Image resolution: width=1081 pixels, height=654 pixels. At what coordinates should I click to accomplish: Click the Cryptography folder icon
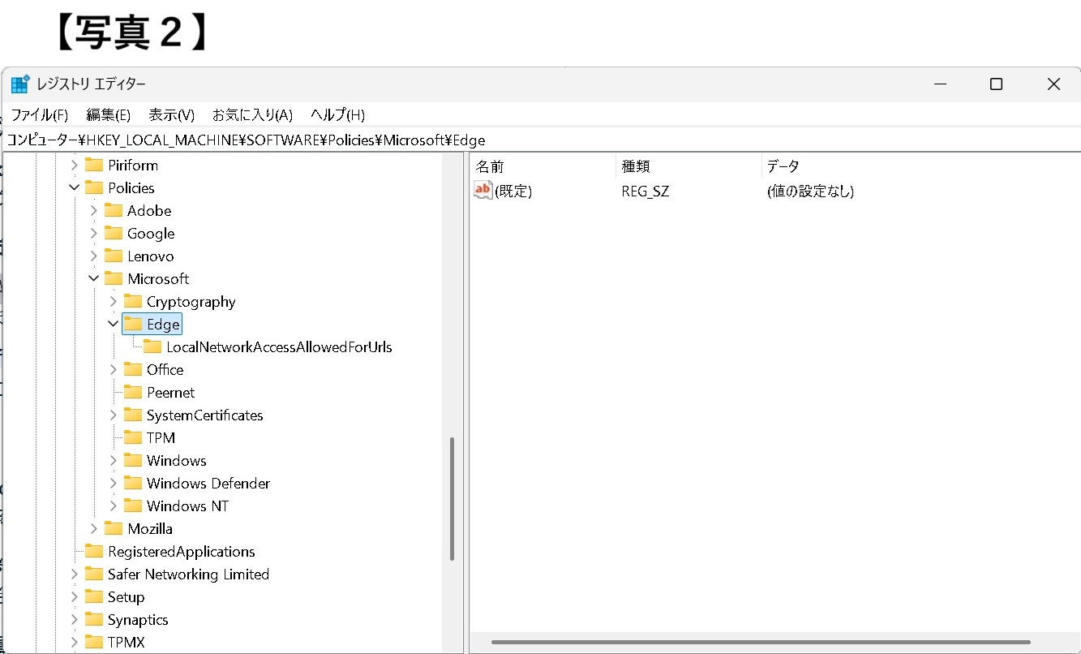pyautogui.click(x=133, y=302)
